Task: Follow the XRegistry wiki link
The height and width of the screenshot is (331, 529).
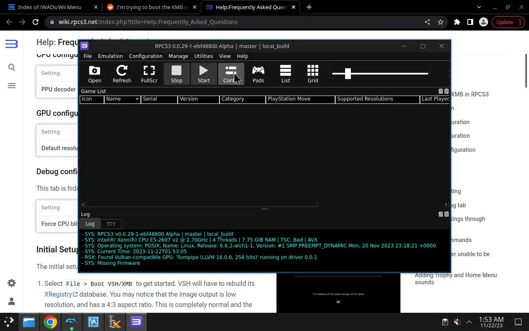Action: [61, 294]
